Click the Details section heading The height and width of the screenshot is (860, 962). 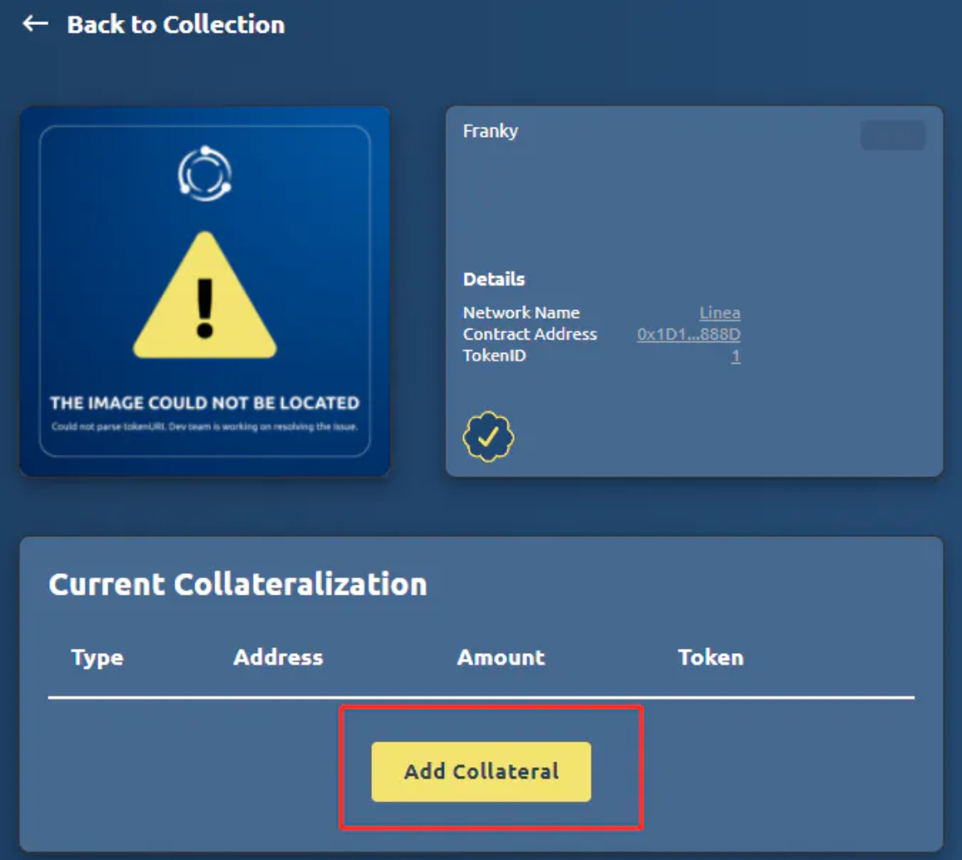[494, 279]
